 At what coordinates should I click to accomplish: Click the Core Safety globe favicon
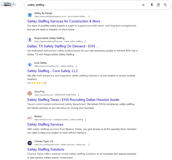(x=30, y=65)
